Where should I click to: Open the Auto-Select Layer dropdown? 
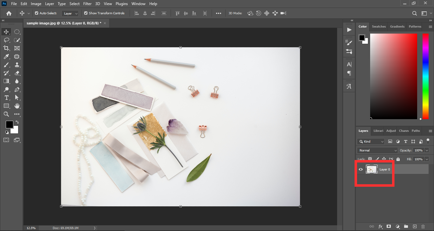point(70,14)
